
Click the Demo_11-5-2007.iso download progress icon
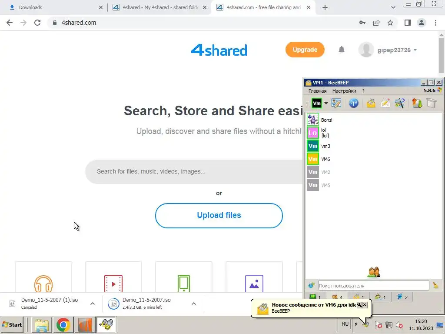(113, 304)
